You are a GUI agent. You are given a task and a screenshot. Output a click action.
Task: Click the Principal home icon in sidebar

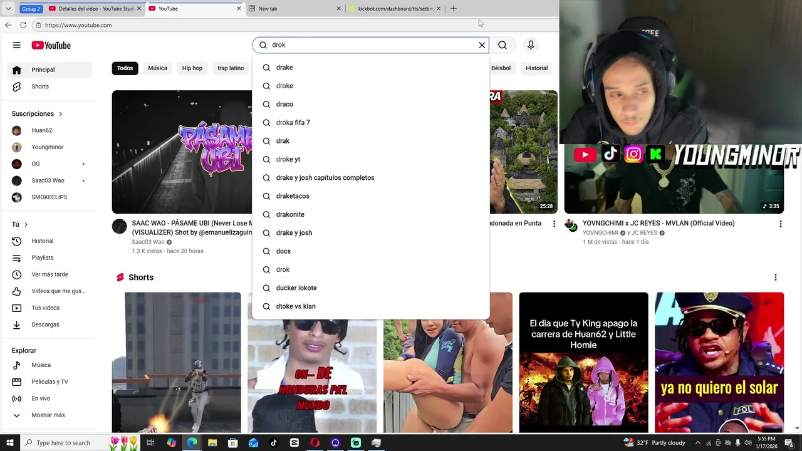(17, 70)
